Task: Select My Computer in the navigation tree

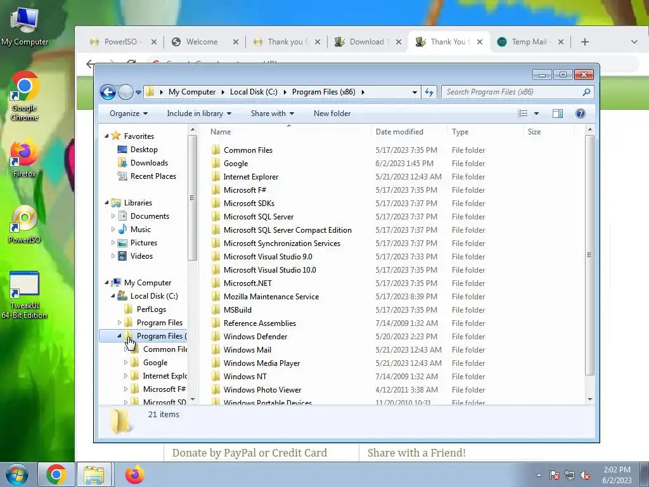Action: point(147,282)
